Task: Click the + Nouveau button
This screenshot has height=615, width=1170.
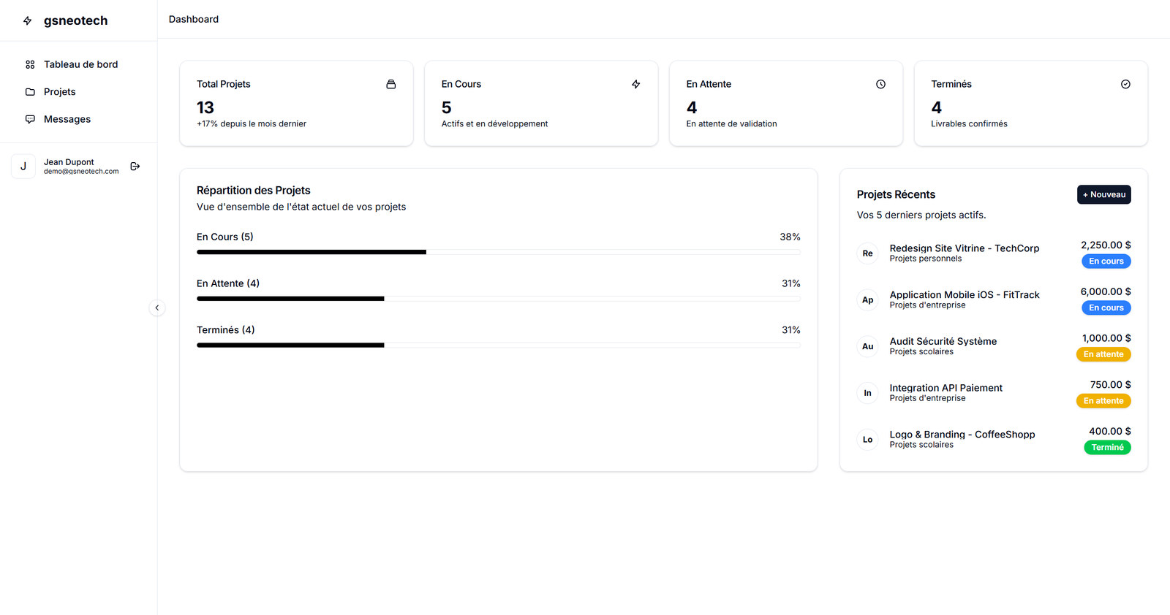Action: (1103, 194)
